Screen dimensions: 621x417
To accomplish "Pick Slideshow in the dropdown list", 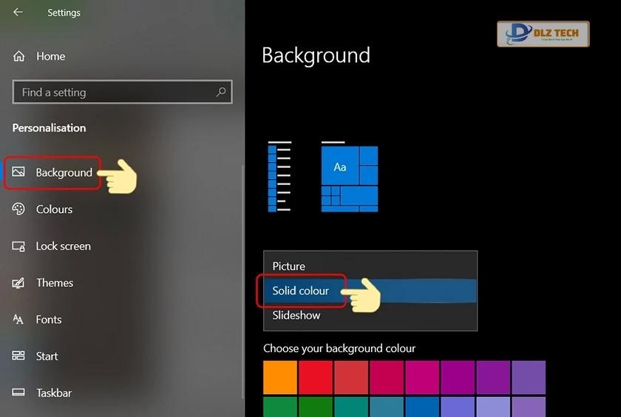I will click(x=296, y=315).
